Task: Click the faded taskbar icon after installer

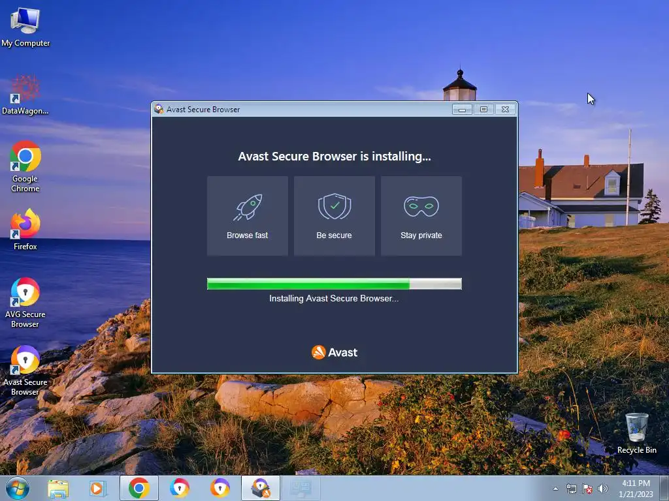Action: tap(301, 488)
